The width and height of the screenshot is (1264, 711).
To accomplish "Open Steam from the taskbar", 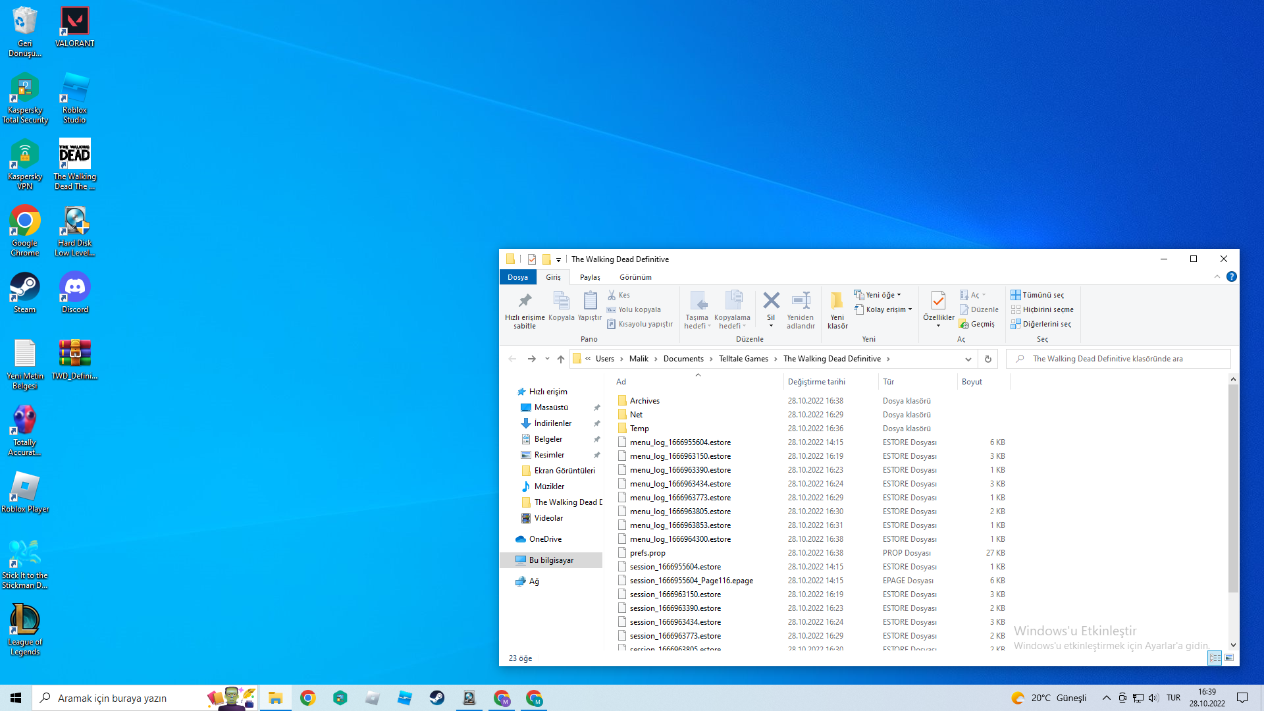I will (x=437, y=698).
